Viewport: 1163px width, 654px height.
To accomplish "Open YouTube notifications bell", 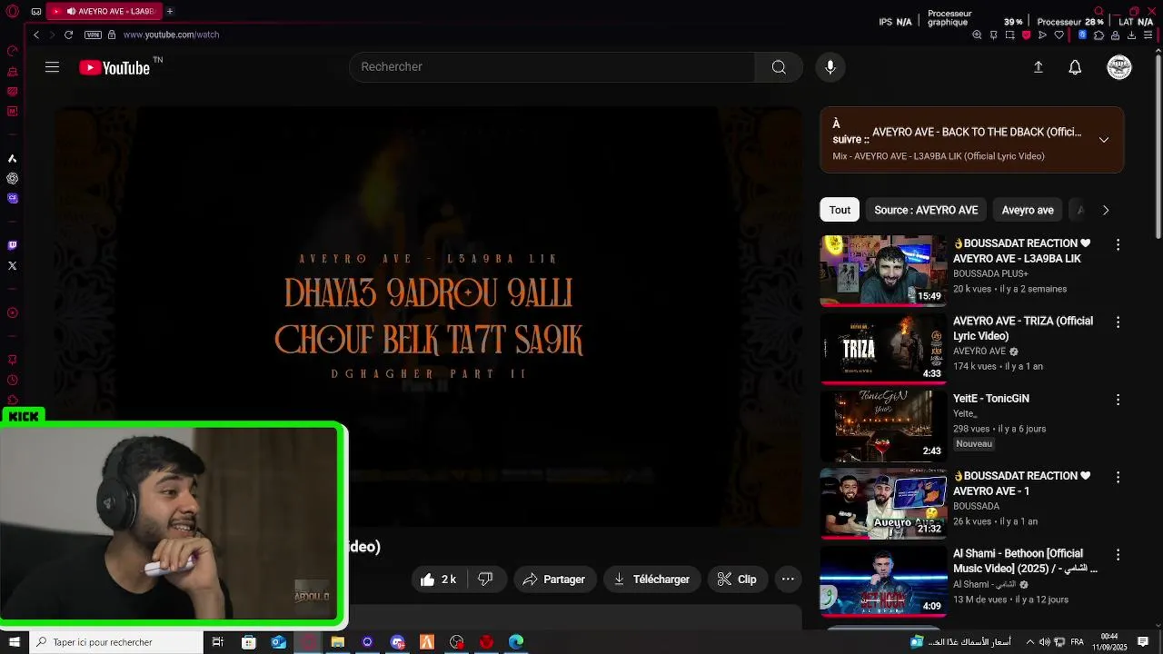I will 1075,67.
